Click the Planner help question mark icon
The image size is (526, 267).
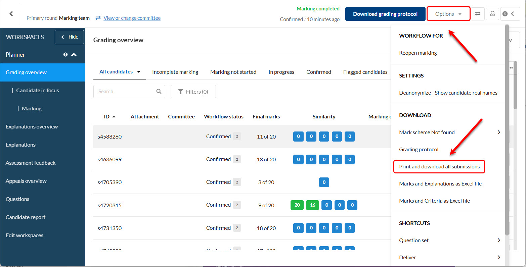pyautogui.click(x=65, y=55)
